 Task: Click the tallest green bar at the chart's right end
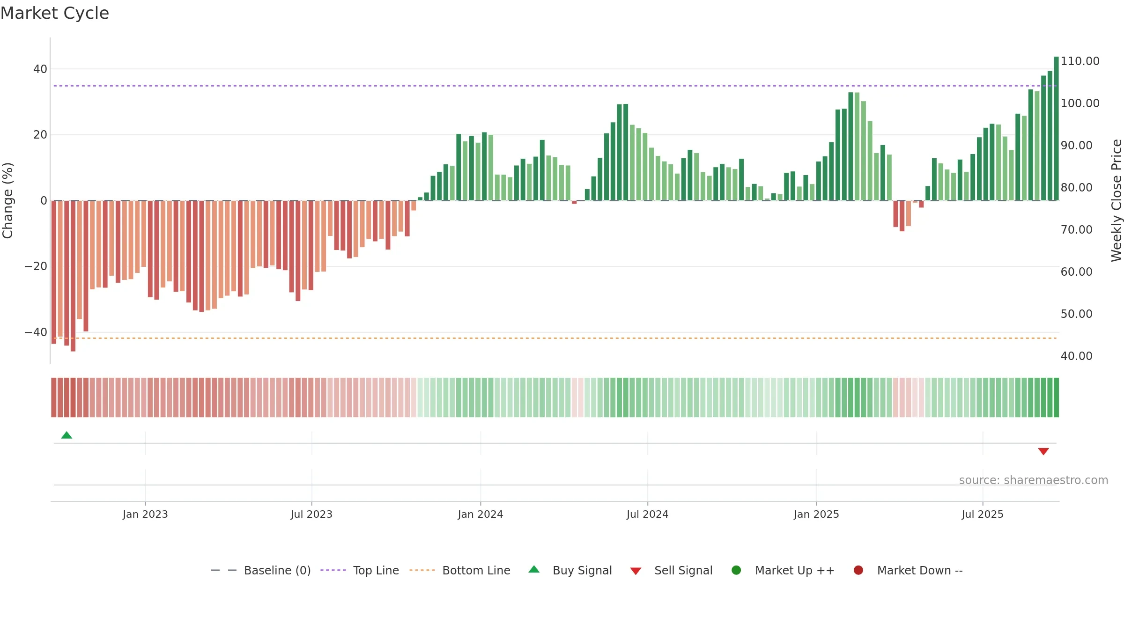point(1056,129)
